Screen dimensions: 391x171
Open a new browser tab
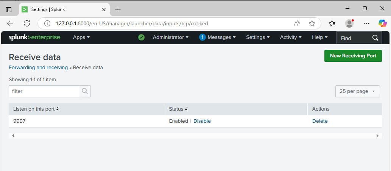[118, 9]
